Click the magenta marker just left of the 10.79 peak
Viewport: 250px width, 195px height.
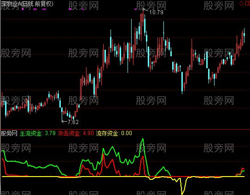(135, 9)
